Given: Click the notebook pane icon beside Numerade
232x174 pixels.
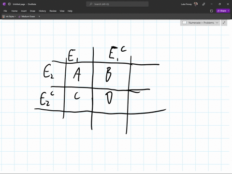Looking at the screenshot, I should [185, 23].
